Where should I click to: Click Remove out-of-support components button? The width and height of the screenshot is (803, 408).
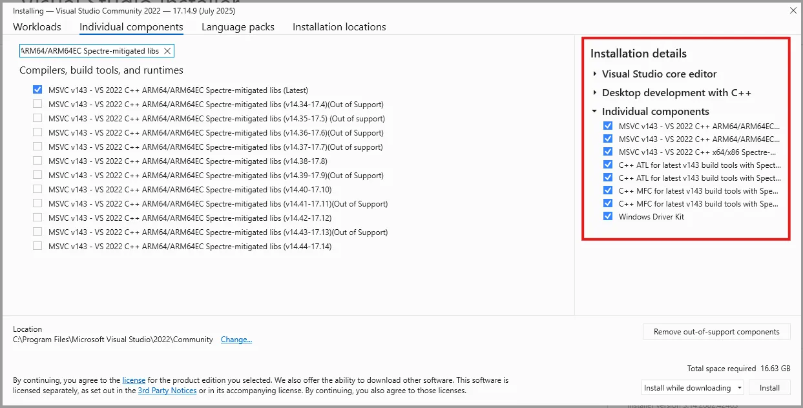716,332
